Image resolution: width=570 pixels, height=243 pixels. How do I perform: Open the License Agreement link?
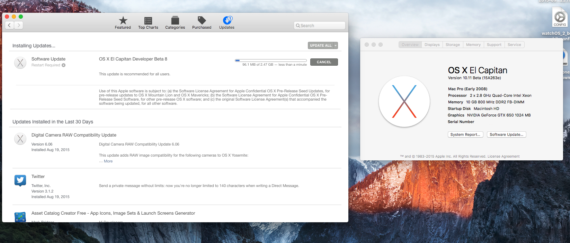coord(504,156)
